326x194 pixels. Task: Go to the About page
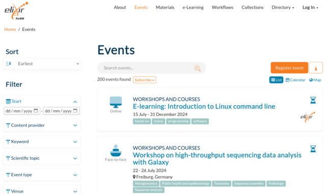[x=120, y=8]
